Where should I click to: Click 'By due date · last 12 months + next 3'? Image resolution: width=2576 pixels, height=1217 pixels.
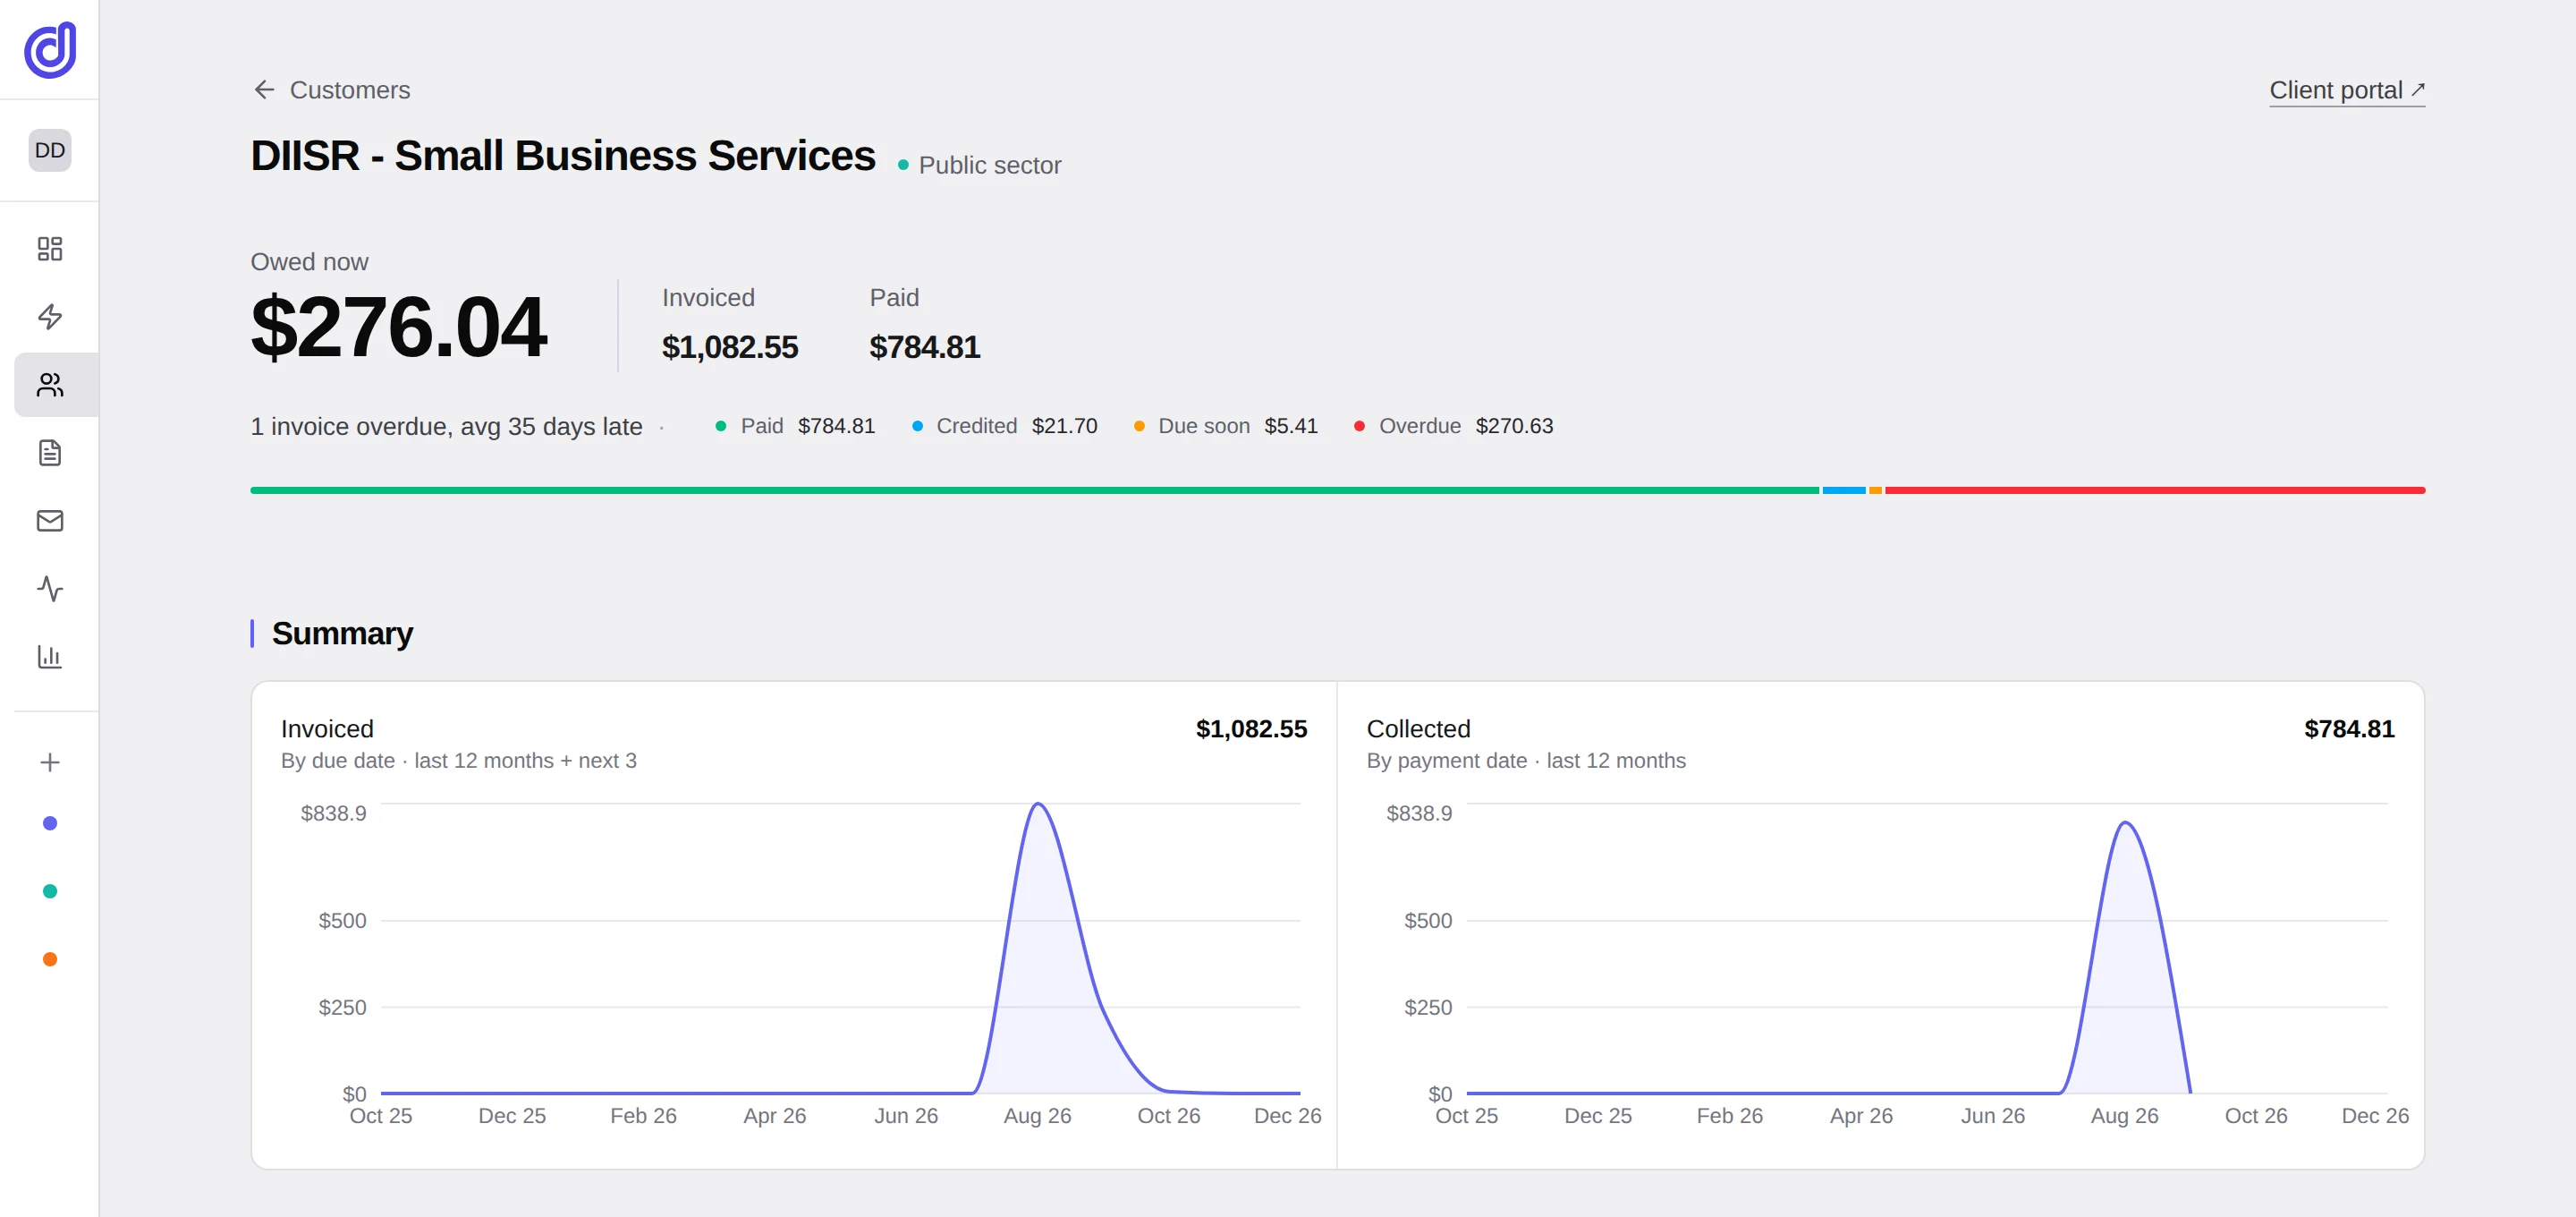click(x=459, y=761)
